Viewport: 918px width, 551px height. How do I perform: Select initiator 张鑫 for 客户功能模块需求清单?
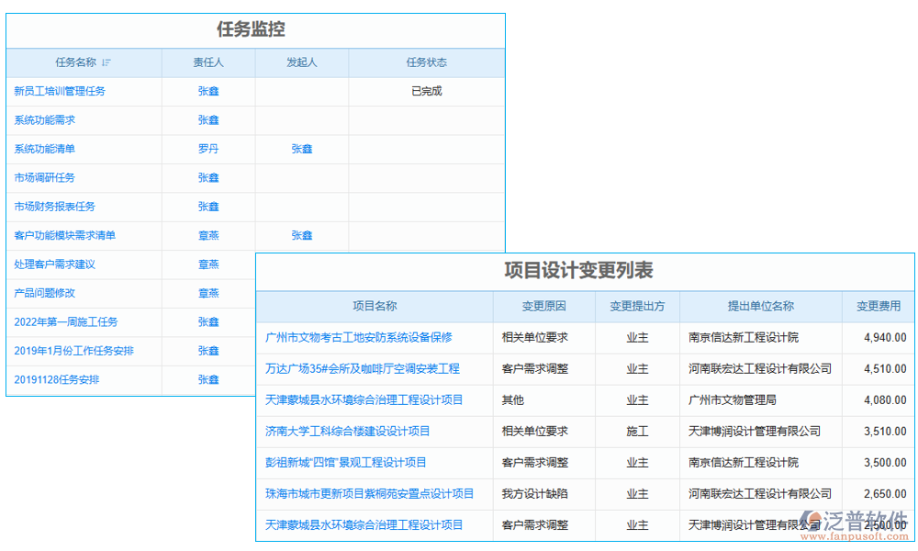(x=301, y=235)
